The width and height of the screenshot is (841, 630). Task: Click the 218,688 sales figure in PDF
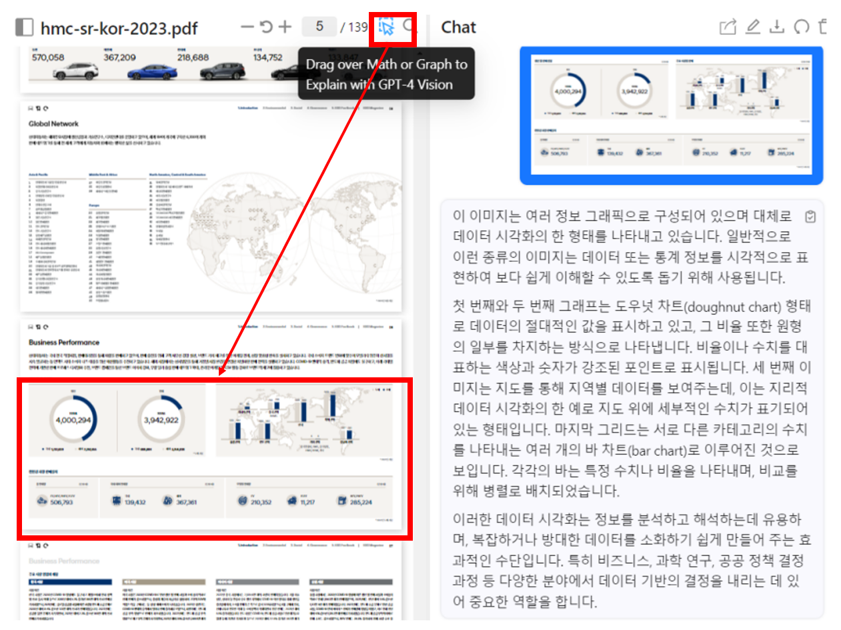click(193, 57)
